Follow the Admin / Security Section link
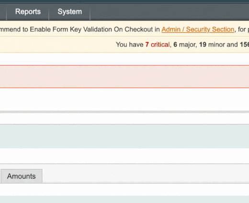 pos(198,29)
